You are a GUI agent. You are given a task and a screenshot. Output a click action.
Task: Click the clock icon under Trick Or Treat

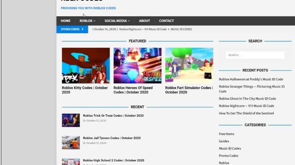click(84, 121)
